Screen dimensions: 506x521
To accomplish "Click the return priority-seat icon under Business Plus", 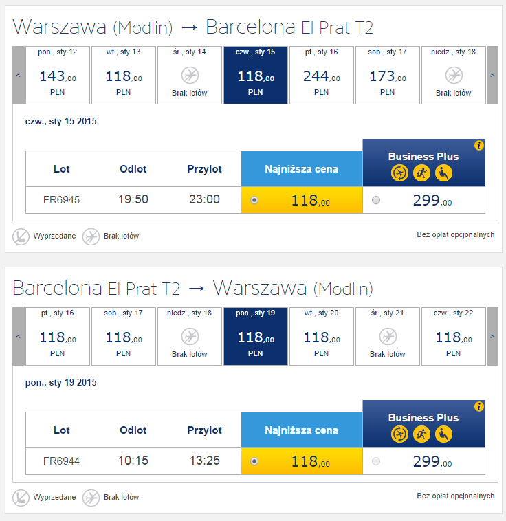I will (x=443, y=434).
